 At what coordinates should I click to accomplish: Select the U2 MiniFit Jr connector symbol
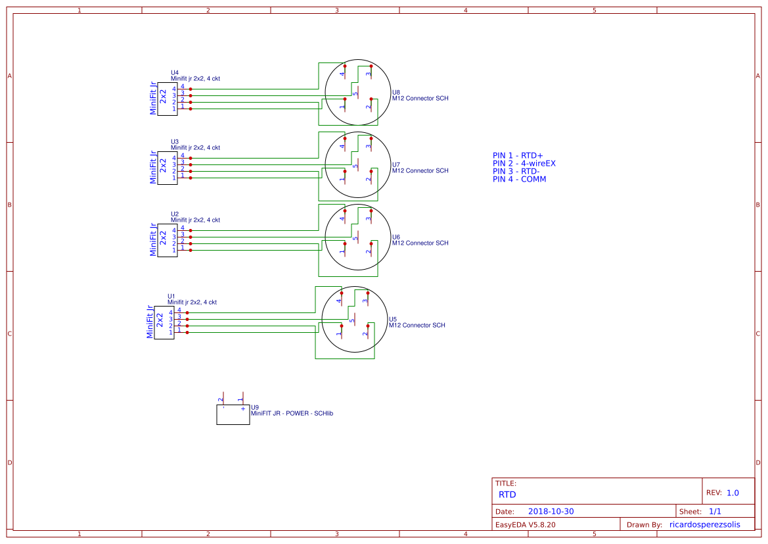(167, 241)
